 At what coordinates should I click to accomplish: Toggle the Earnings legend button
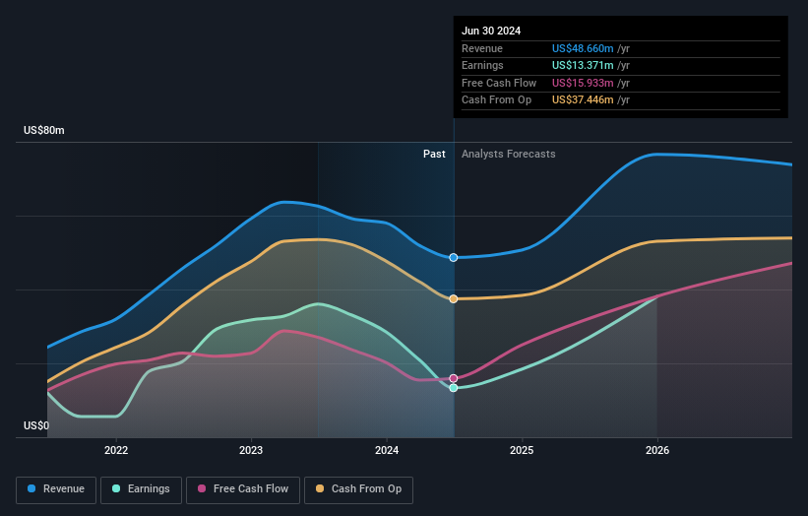pyautogui.click(x=141, y=489)
